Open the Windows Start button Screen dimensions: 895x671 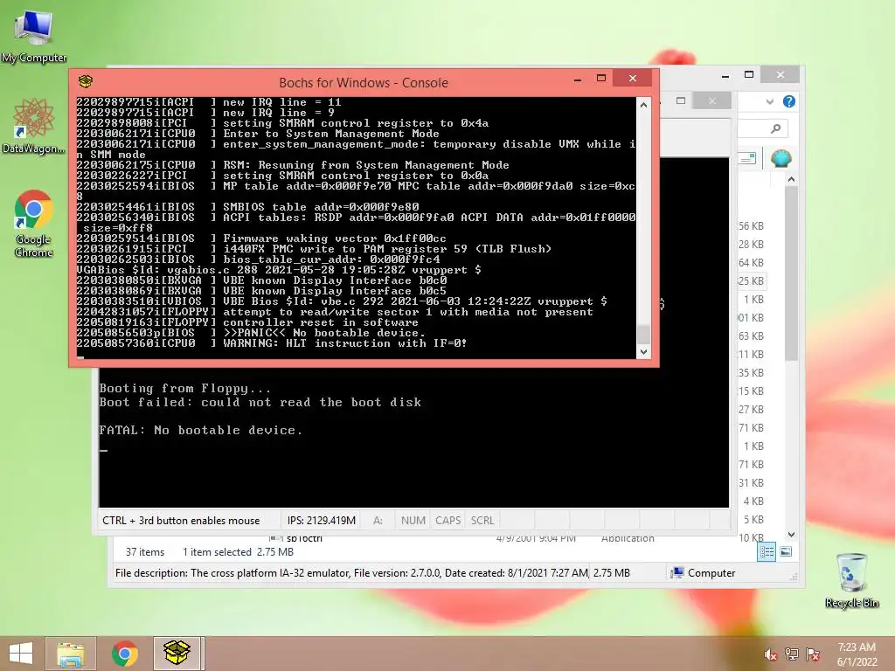(x=21, y=654)
